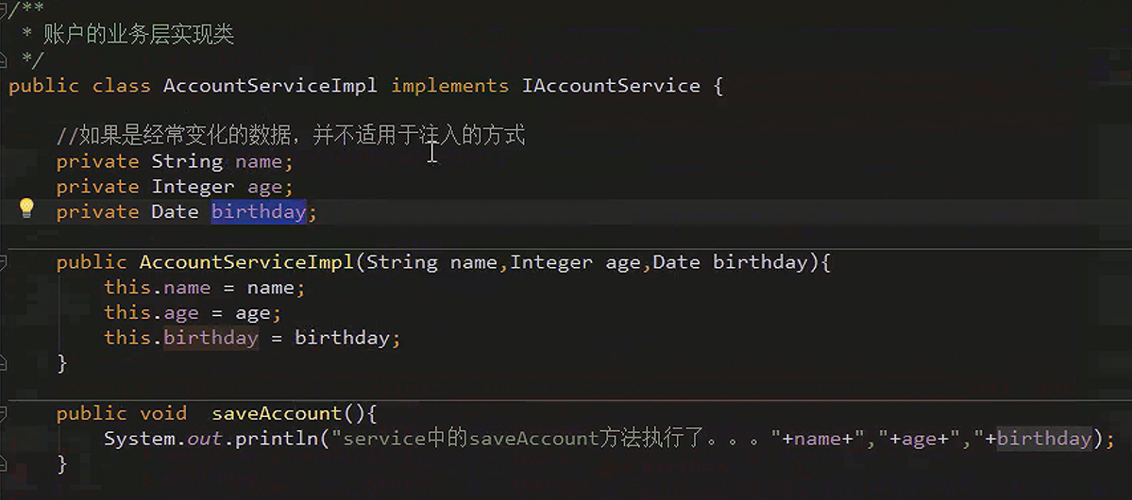The image size is (1132, 500).
Task: Click the birthday variable in println statement
Action: (1044, 439)
